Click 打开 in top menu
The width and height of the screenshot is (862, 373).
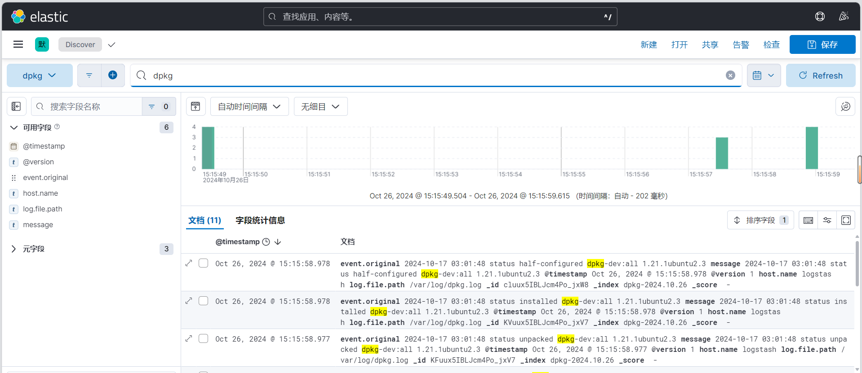pyautogui.click(x=680, y=44)
